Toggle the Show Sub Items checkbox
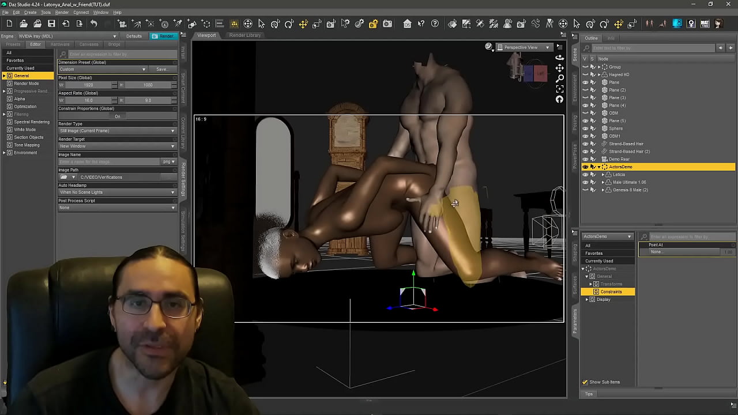Viewport: 738px width, 415px height. (x=585, y=382)
